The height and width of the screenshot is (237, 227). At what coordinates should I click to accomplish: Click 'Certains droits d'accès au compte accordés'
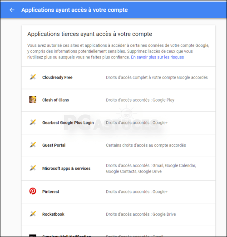tap(146, 145)
